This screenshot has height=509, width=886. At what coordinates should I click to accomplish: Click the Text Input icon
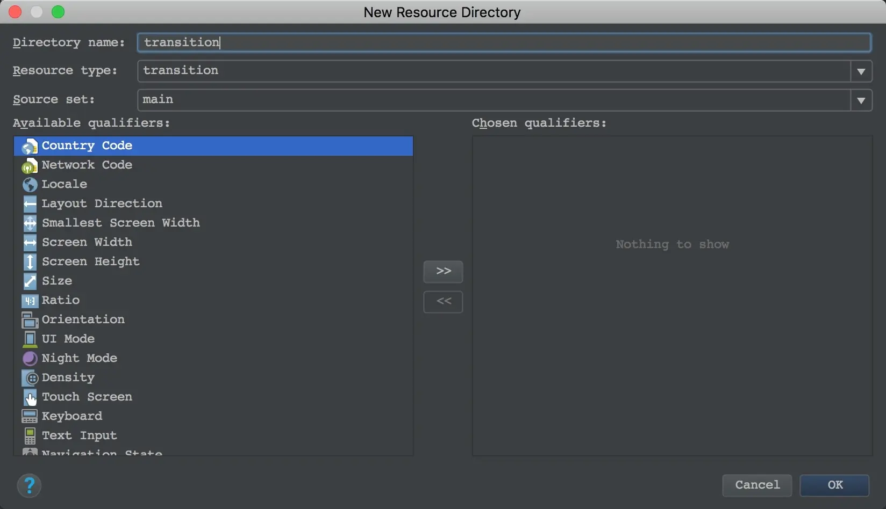(30, 436)
